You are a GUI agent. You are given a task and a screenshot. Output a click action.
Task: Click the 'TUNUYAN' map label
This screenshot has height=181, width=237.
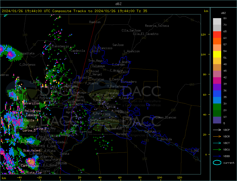(61, 163)
